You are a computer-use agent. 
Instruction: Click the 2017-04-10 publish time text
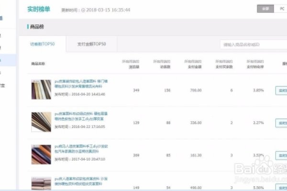tap(80, 159)
